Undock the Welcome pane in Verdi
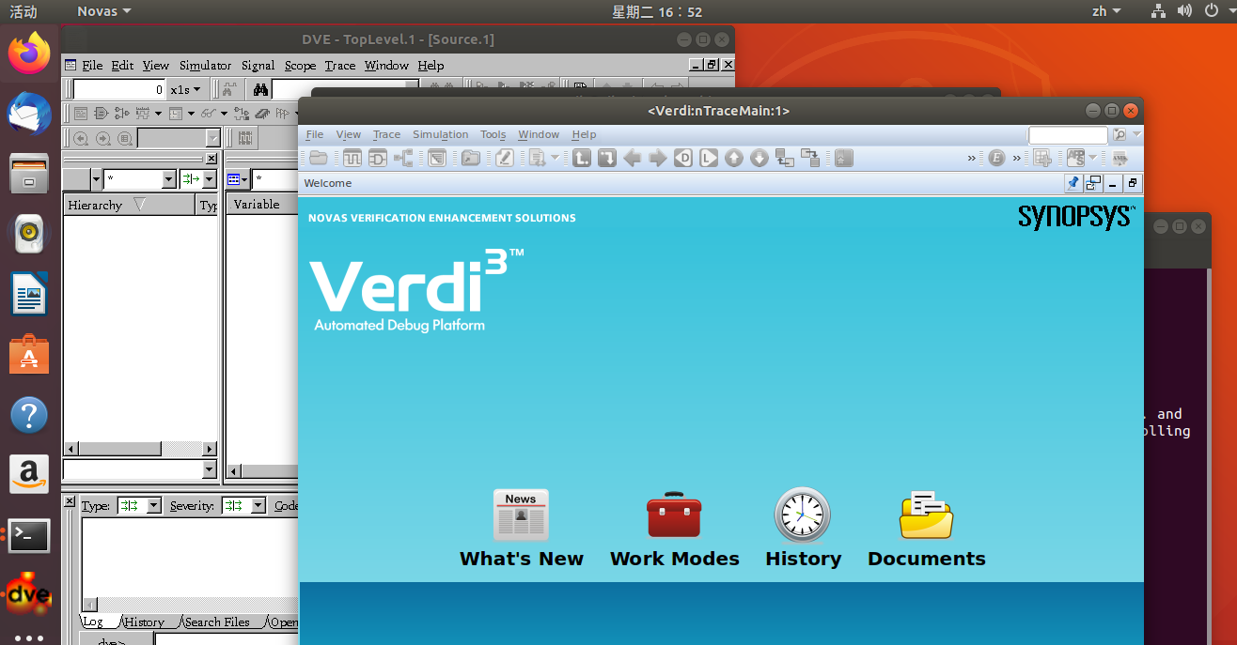Image resolution: width=1237 pixels, height=645 pixels. (x=1093, y=183)
